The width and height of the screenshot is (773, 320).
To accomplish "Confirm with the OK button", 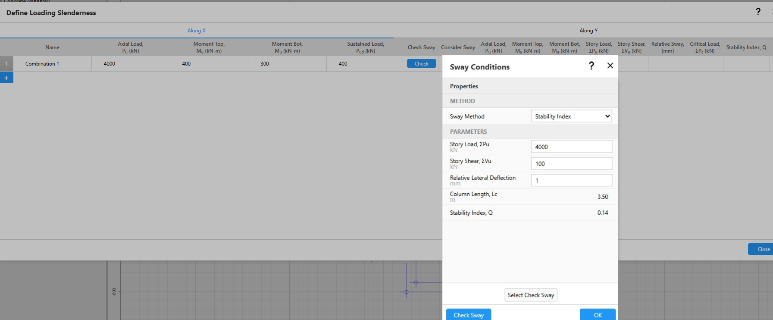I will click(x=598, y=315).
